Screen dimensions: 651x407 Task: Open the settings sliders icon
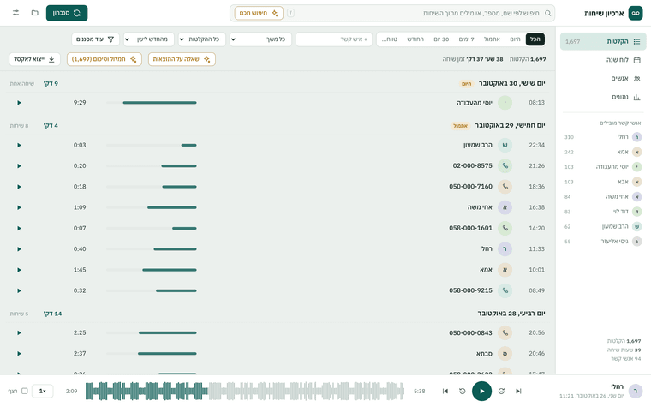point(15,13)
